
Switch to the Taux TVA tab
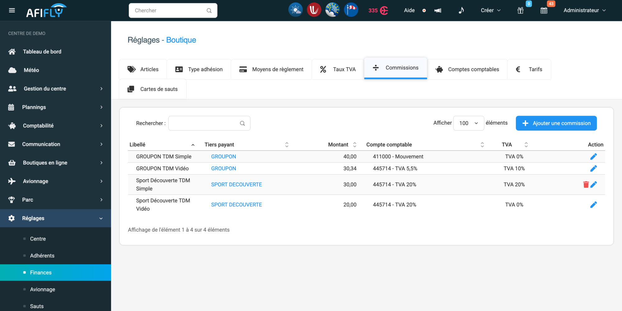click(338, 69)
